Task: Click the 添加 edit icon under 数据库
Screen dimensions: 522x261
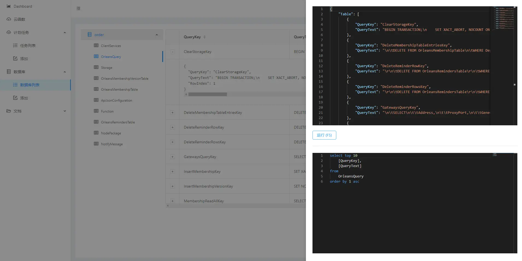Action: (15, 98)
